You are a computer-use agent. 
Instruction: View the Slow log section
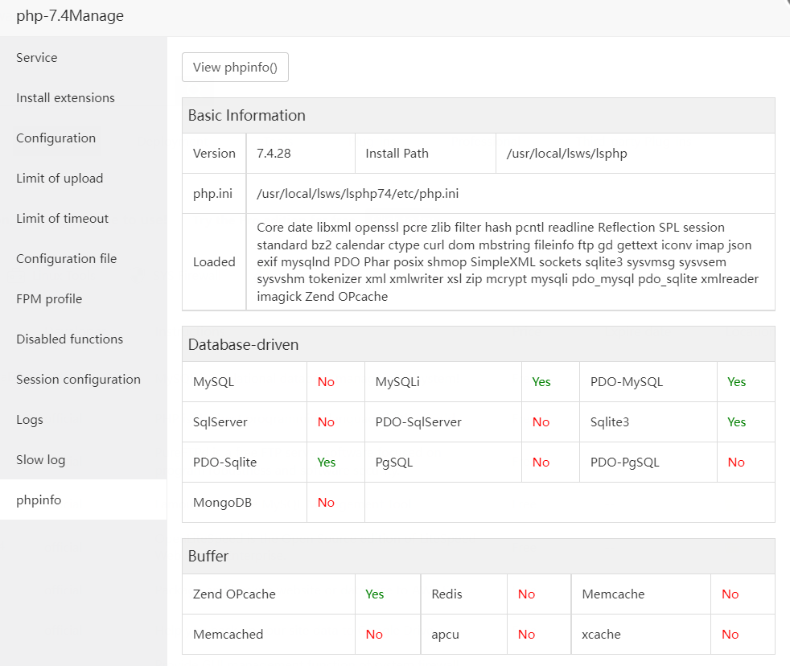(x=40, y=460)
